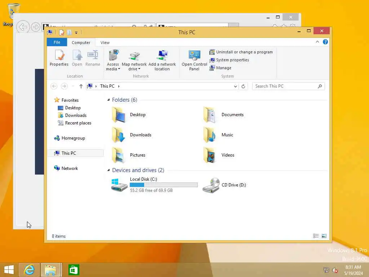Open Control Panel from the ribbon
Screen dimensions: 369x277
pos(194,60)
